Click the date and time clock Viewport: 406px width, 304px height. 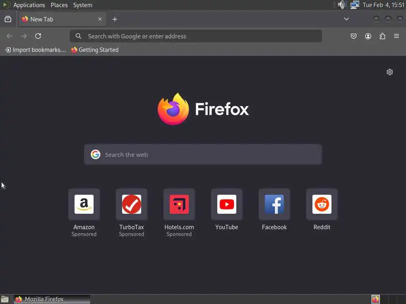point(383,5)
